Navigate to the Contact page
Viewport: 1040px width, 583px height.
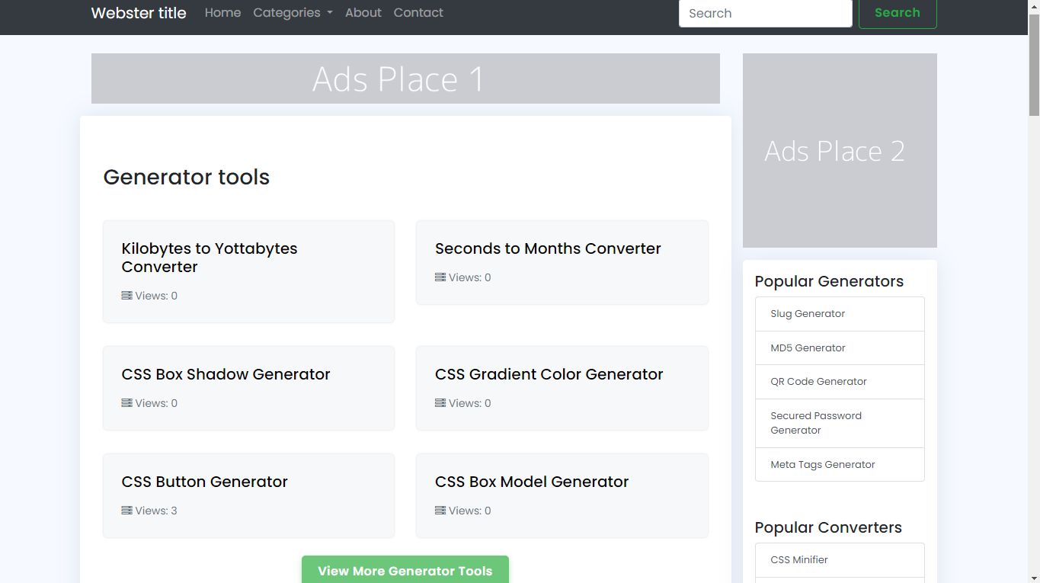(418, 13)
